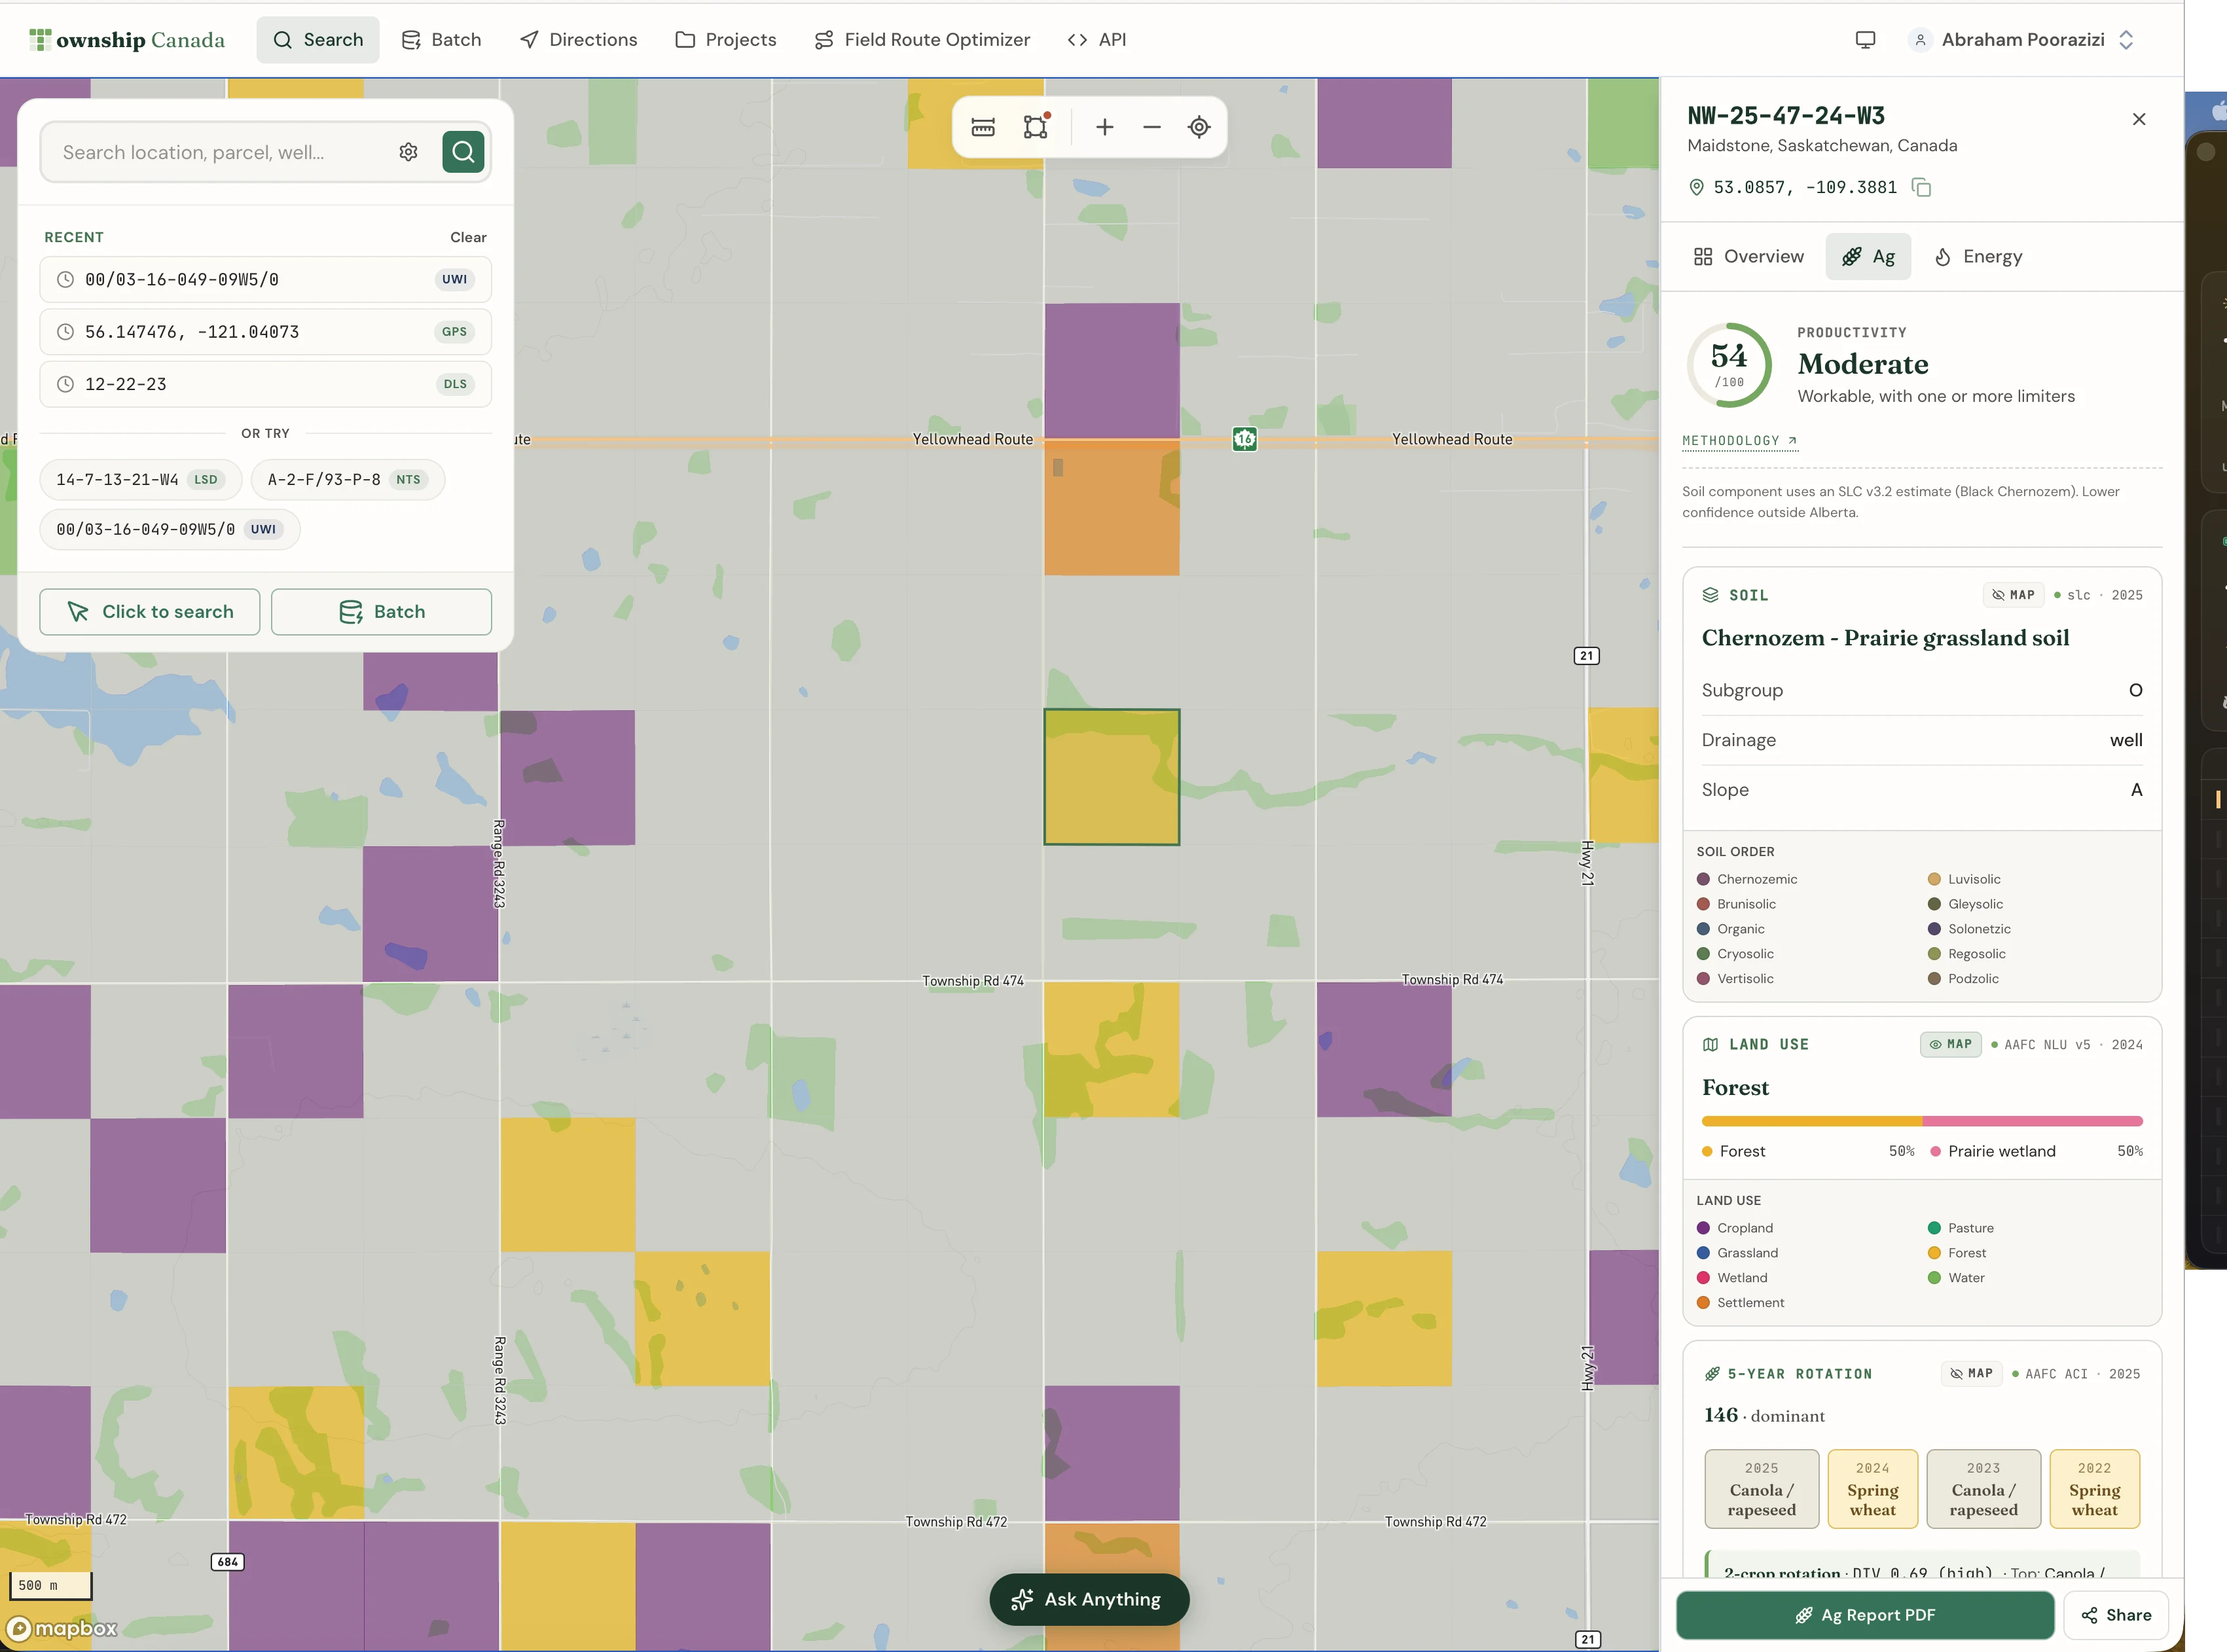Activate the Click to search button

click(149, 612)
